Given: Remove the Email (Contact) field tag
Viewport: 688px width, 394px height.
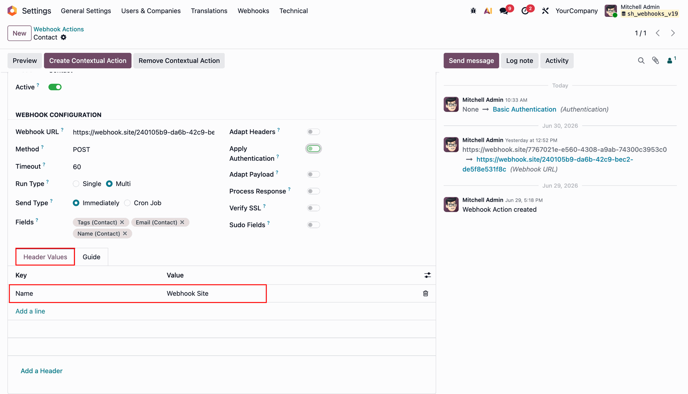Looking at the screenshot, I should point(182,222).
